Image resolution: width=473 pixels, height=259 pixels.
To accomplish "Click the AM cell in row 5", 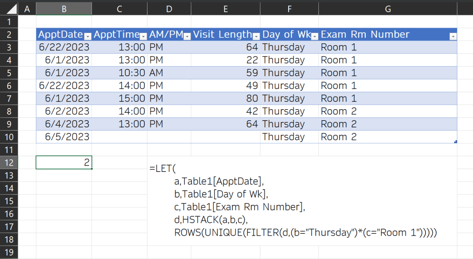I will pyautogui.click(x=169, y=73).
